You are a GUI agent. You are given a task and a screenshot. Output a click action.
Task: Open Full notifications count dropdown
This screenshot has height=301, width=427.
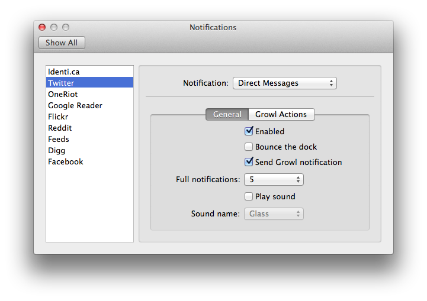click(x=274, y=179)
